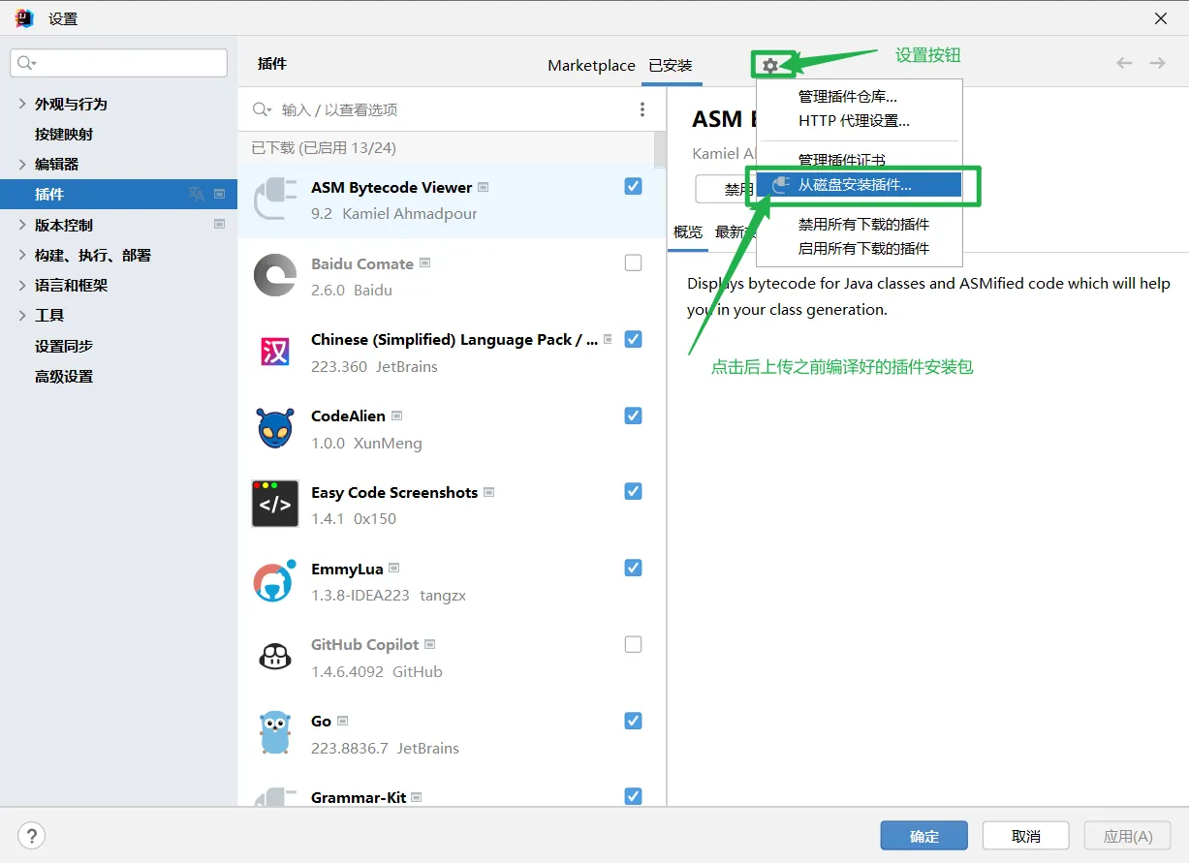1189x863 pixels.
Task: Click the translate icon on the 插件 row
Action: [x=196, y=194]
